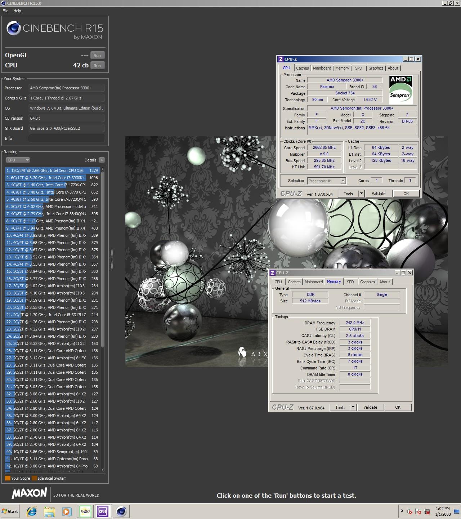Click the CPU-Z title bar icon of Memory window
This screenshot has width=461, height=519.
pos(273,273)
